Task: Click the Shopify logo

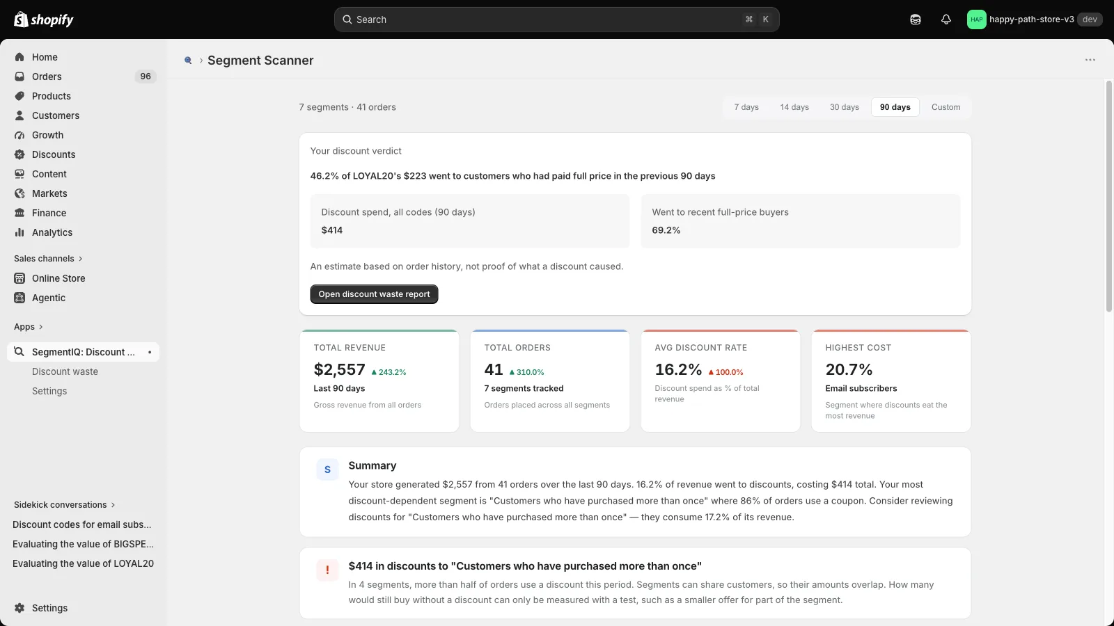Action: point(44,19)
